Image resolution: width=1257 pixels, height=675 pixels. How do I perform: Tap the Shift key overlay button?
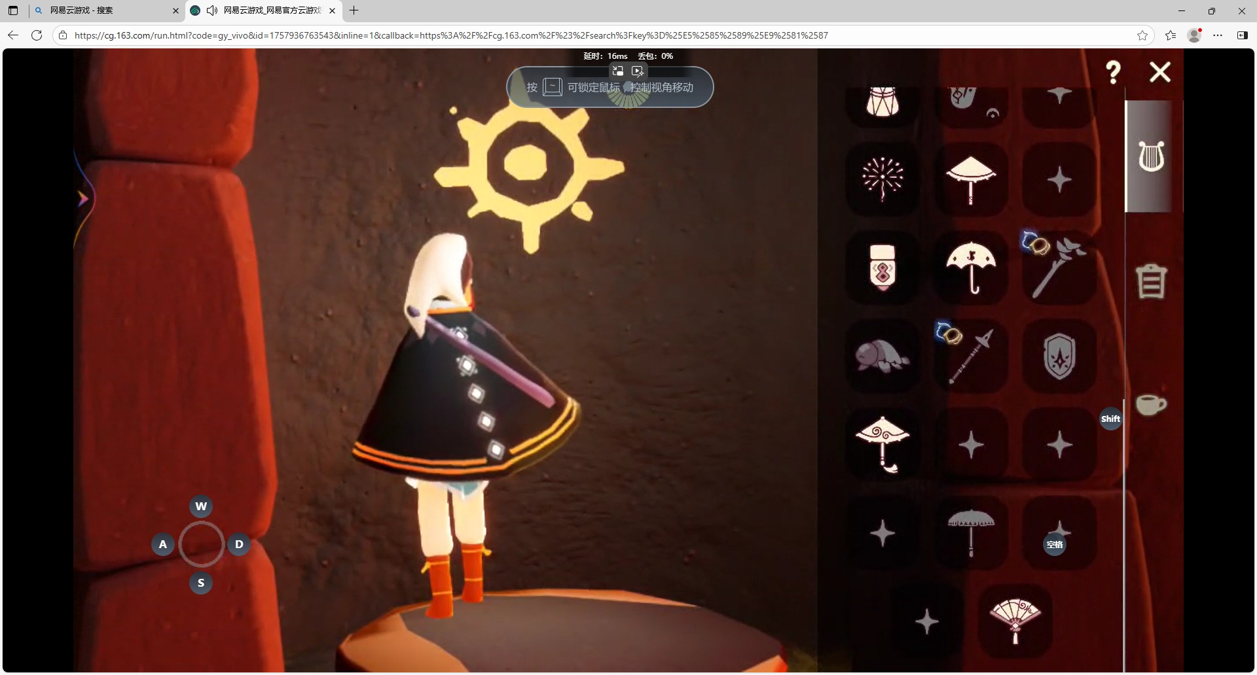point(1110,419)
